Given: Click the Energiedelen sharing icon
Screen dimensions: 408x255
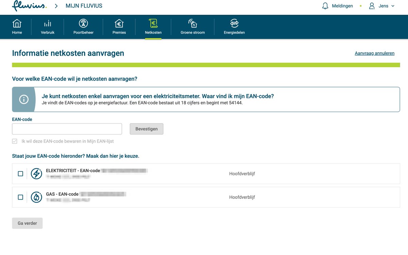Looking at the screenshot, I should 234,24.
